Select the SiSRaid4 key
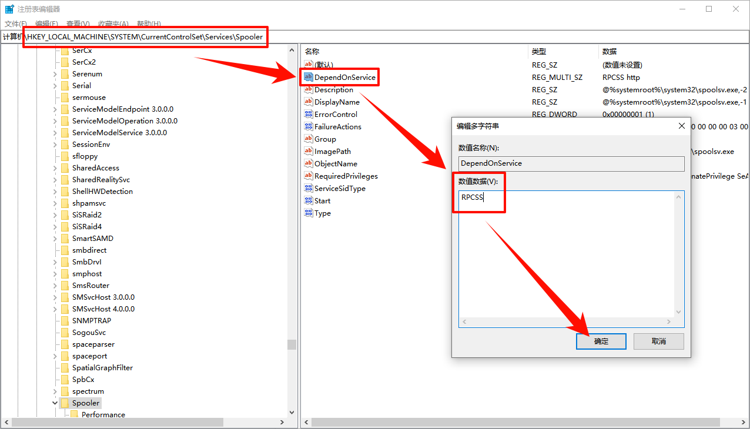This screenshot has width=750, height=429. (87, 227)
